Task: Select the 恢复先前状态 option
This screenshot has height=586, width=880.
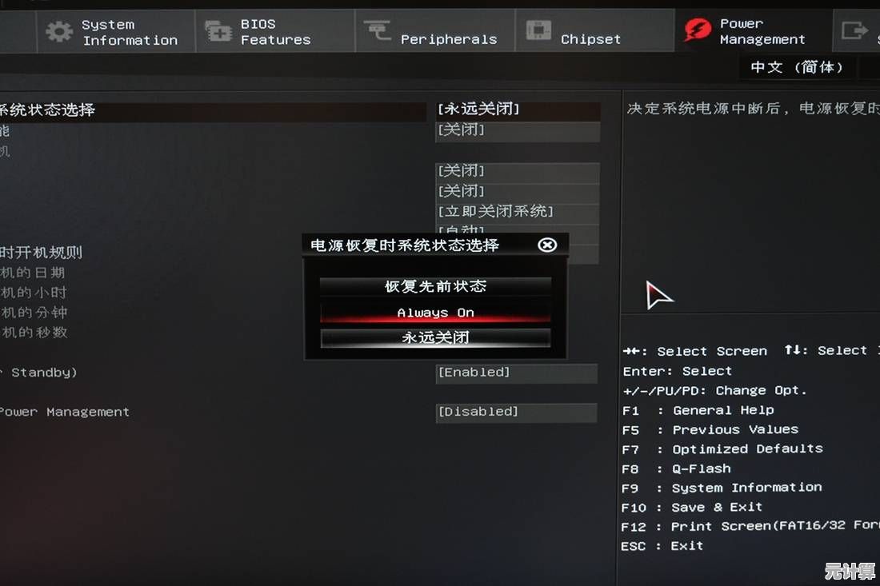Action: 435,286
